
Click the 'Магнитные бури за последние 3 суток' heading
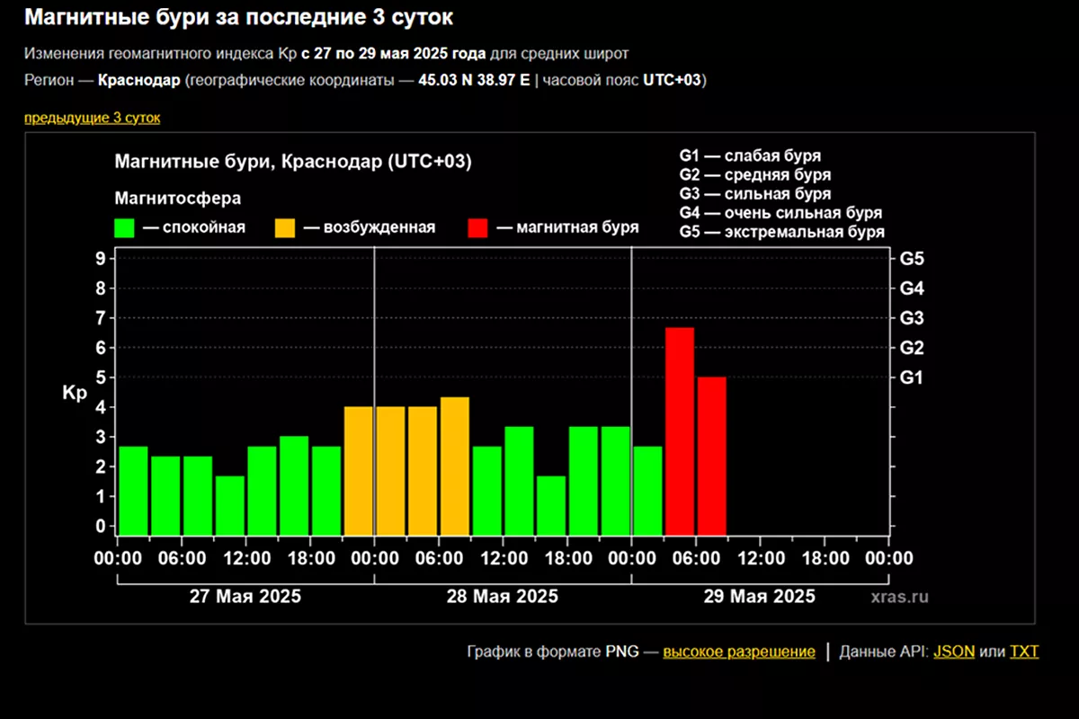pos(238,17)
